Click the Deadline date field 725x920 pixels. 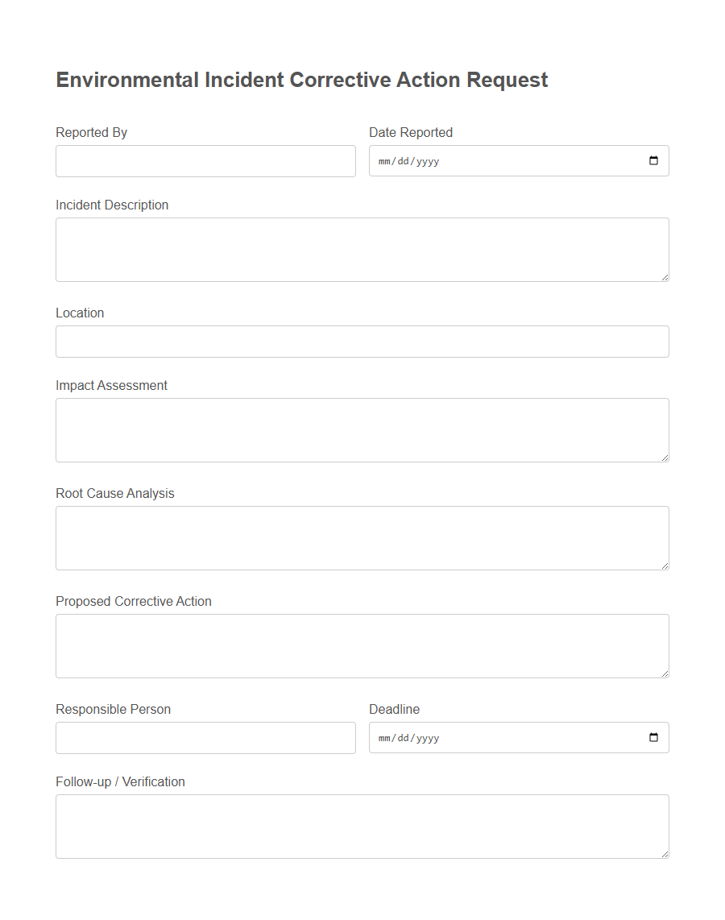coord(516,737)
